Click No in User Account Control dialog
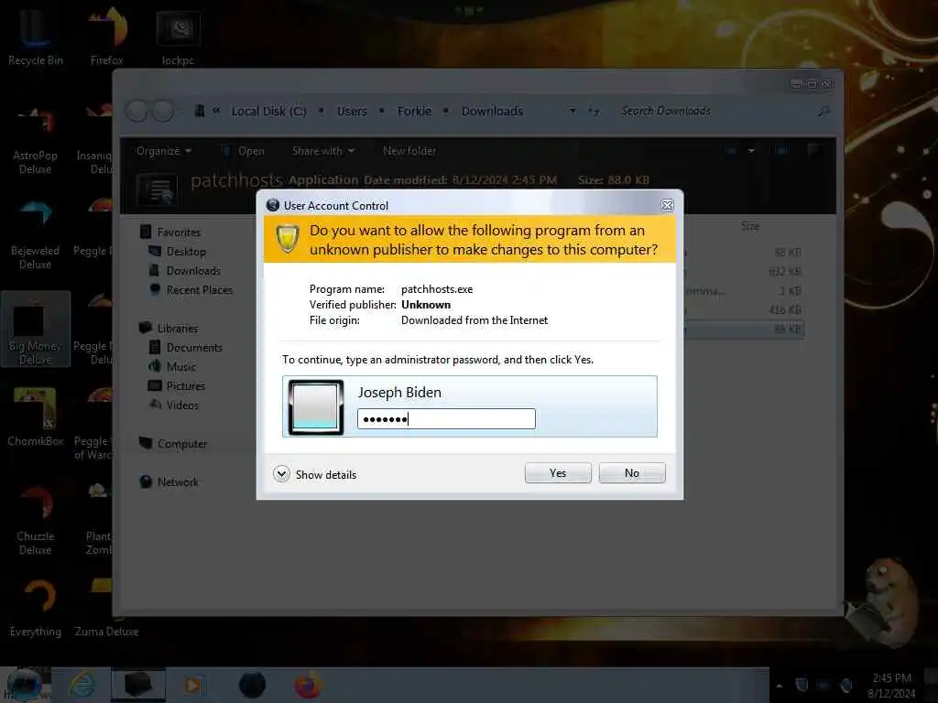938x703 pixels. [632, 473]
